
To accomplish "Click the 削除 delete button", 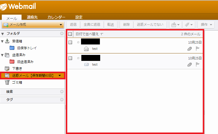I will (126, 24).
